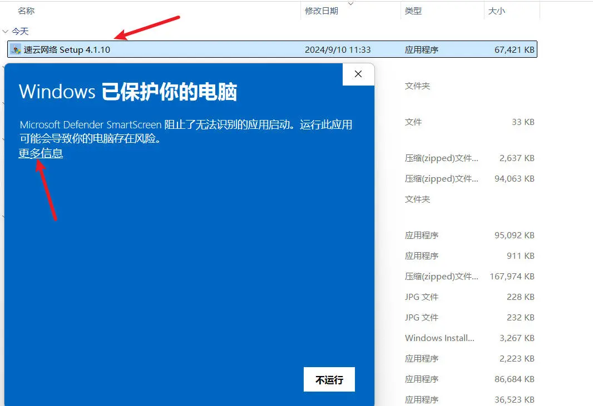Collapse the 今天 group
593x406 pixels.
pos(6,32)
